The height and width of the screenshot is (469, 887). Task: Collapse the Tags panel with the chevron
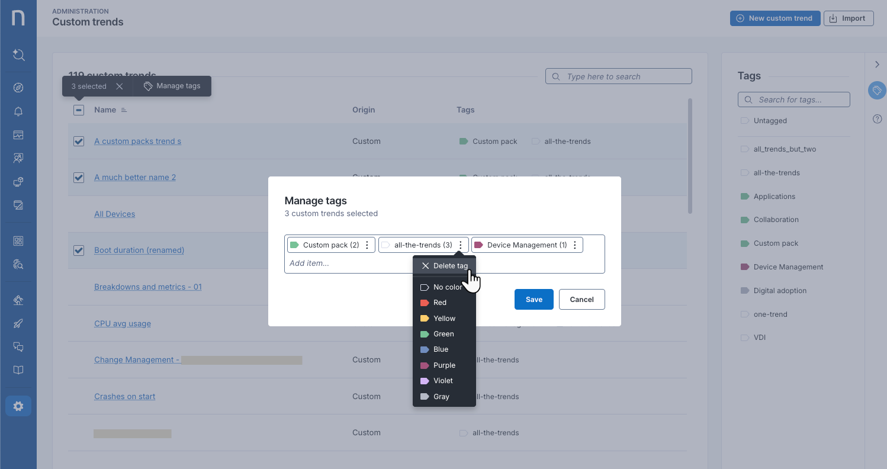pyautogui.click(x=877, y=64)
